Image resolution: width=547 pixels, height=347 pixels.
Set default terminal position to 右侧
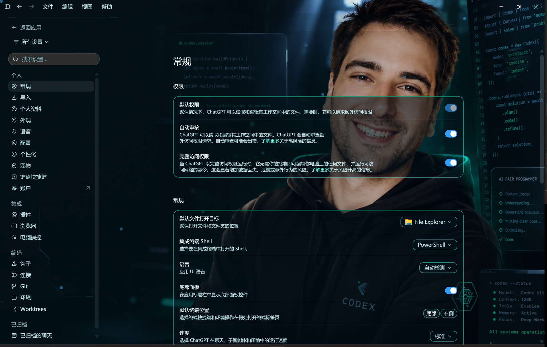tap(449, 313)
